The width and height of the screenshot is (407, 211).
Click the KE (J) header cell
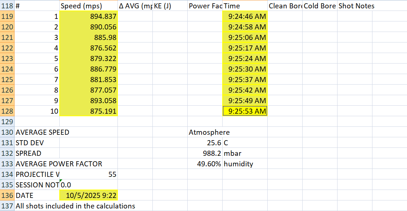(169, 6)
